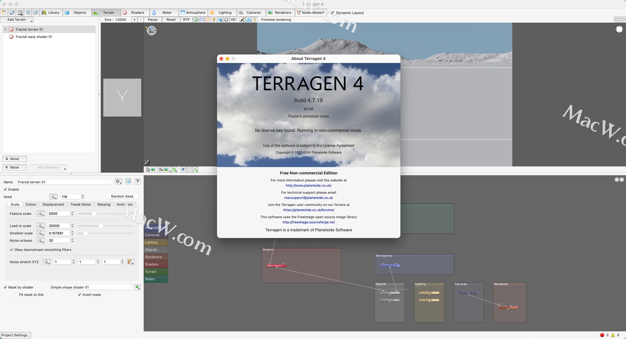Open the Noise octaves animation dropdown button
The height and width of the screenshot is (339, 626).
[x=40, y=240]
